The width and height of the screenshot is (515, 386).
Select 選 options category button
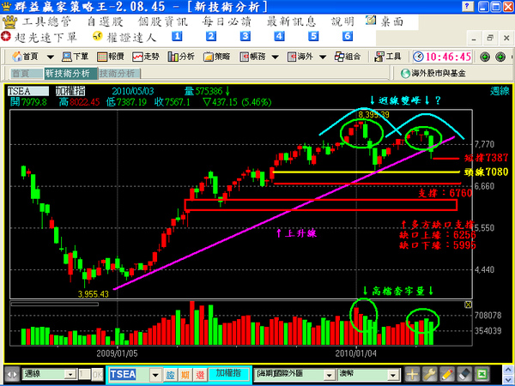200,375
